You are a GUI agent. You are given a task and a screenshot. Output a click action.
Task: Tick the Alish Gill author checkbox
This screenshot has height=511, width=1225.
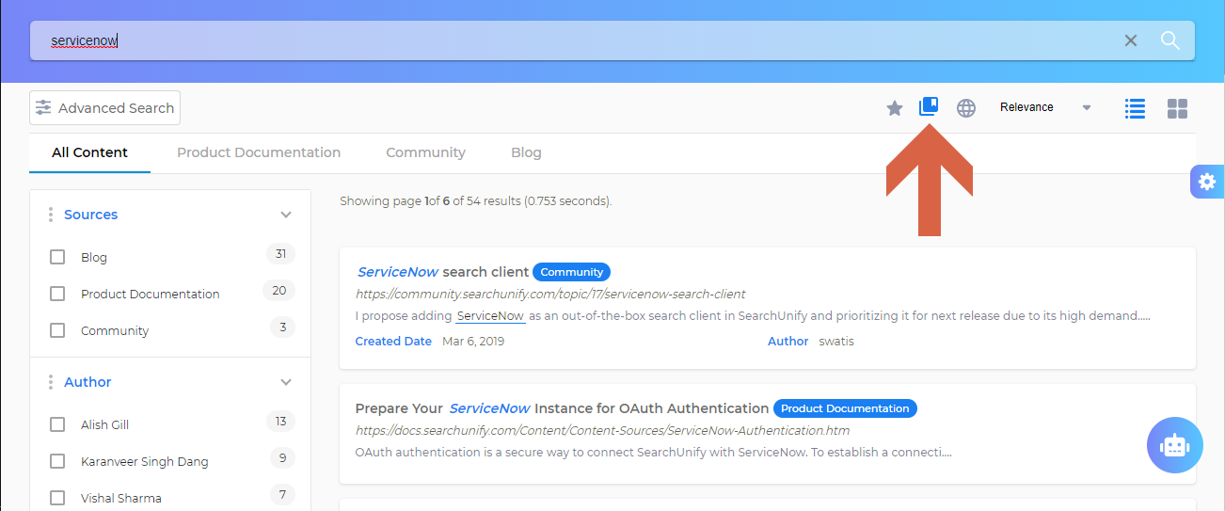tap(57, 424)
